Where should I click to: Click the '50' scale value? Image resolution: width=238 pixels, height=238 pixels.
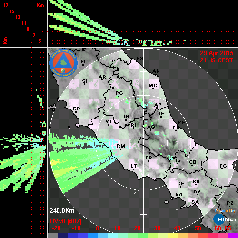(198, 228)
